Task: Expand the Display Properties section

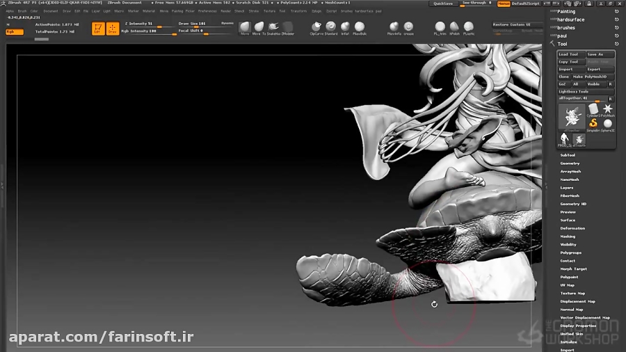Action: pyautogui.click(x=578, y=326)
